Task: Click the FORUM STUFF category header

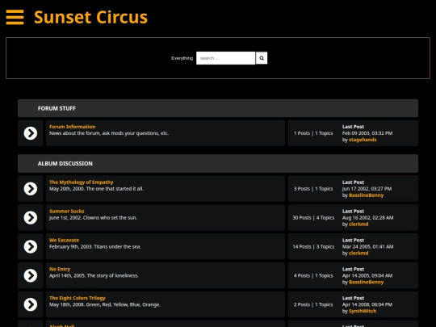Action: pyautogui.click(x=218, y=108)
